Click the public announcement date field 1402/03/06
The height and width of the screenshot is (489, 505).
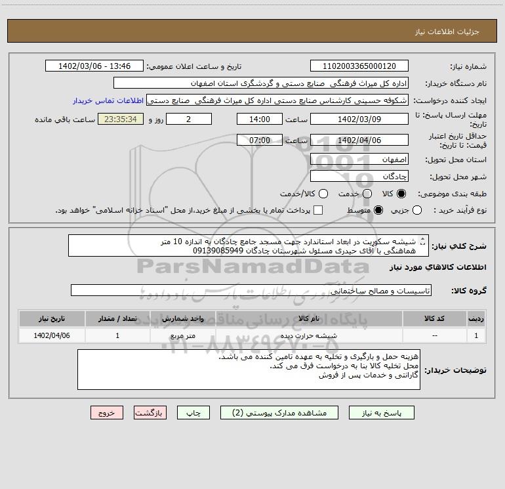pyautogui.click(x=94, y=66)
